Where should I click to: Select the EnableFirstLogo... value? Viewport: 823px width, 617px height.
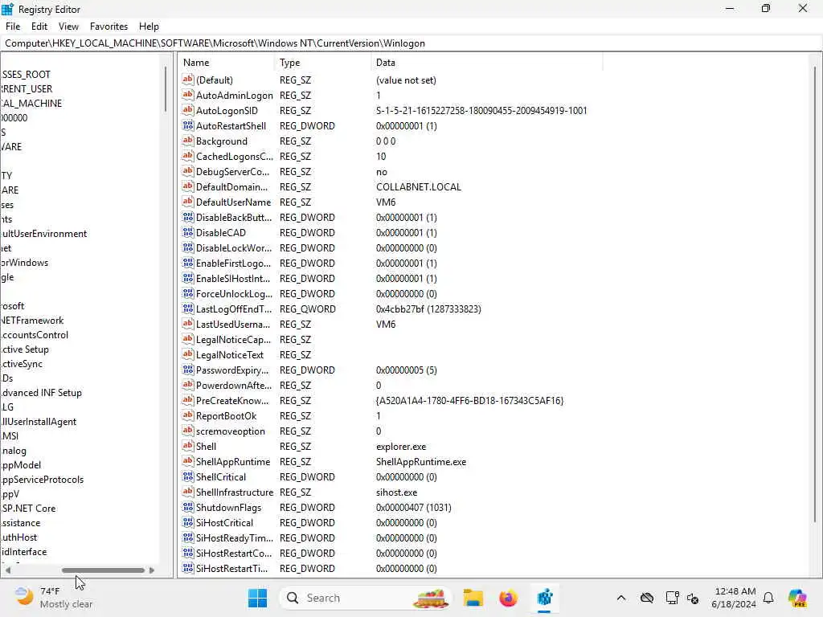pyautogui.click(x=234, y=263)
